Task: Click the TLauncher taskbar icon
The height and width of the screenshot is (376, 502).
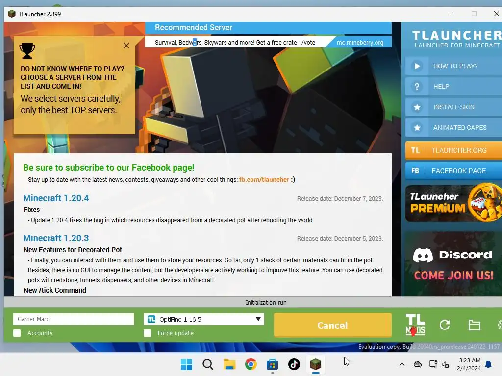Action: (x=315, y=364)
